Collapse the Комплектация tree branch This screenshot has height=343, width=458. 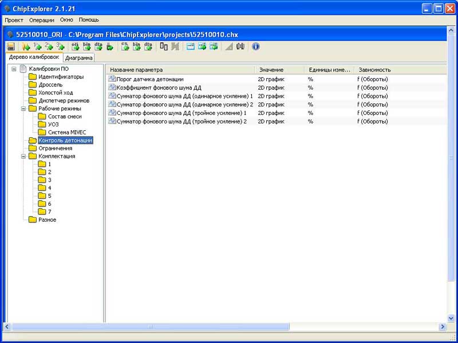pyautogui.click(x=23, y=156)
